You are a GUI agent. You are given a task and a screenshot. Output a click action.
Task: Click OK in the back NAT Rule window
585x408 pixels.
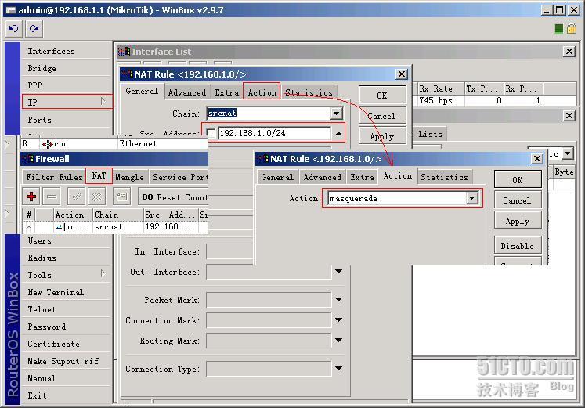pyautogui.click(x=382, y=95)
